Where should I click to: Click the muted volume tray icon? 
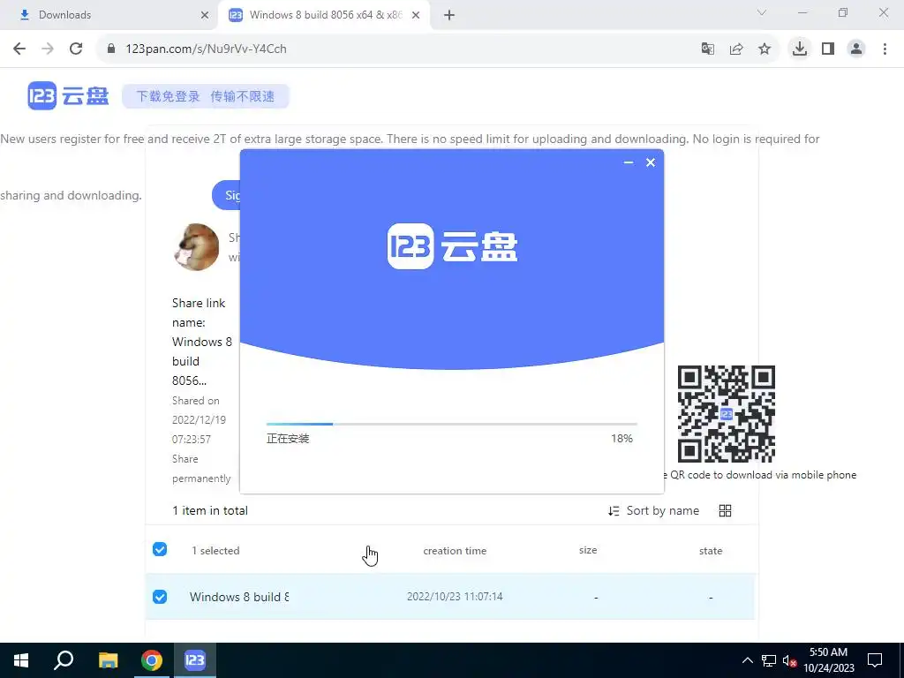(789, 660)
